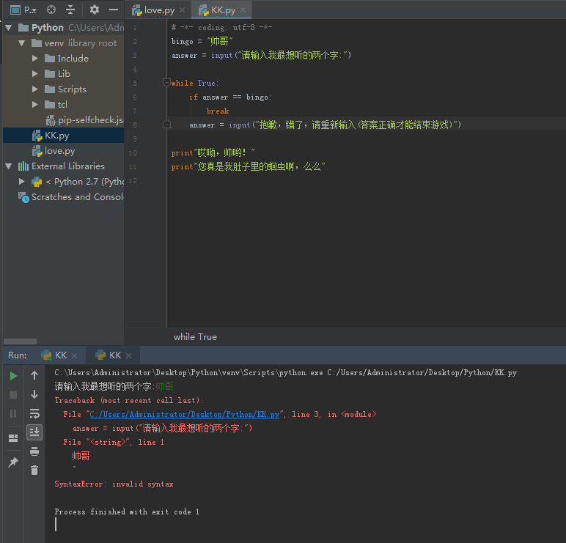The image size is (566, 543).
Task: Click the fold end marker at line 8
Action: pyautogui.click(x=166, y=125)
